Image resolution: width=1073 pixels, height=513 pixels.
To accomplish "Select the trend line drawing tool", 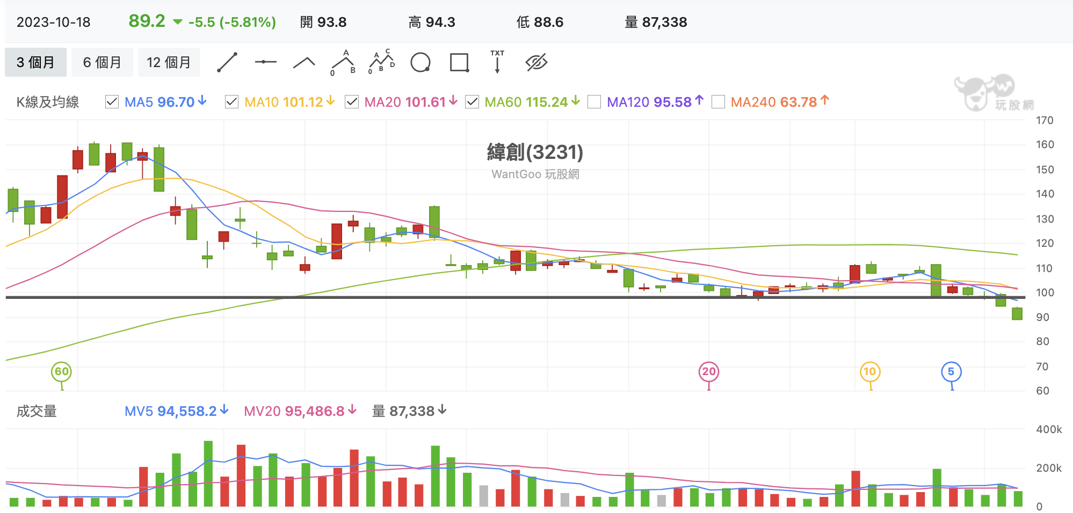I will tap(227, 62).
